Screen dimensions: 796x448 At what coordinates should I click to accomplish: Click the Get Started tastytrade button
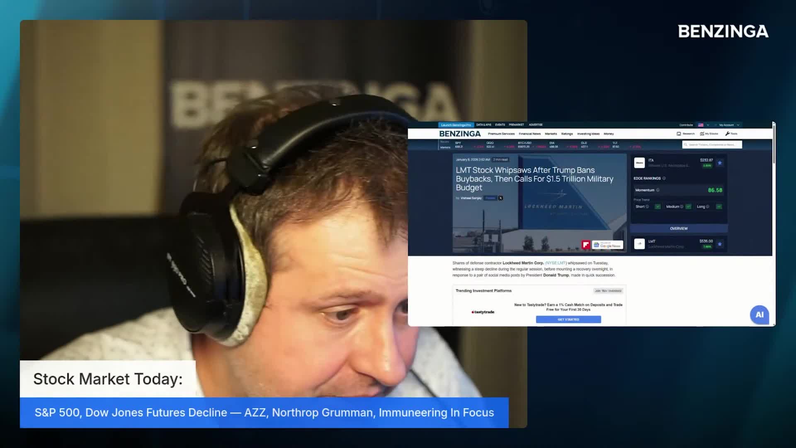coord(568,319)
